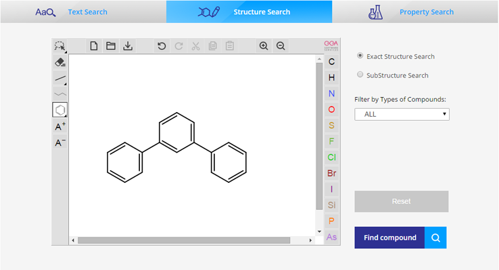Save the structure with download icon
This screenshot has height=270, width=499.
click(128, 46)
